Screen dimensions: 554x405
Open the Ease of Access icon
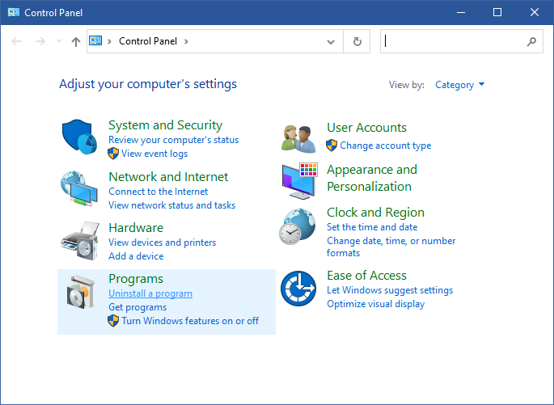point(298,289)
